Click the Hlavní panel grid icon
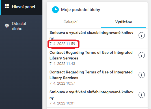151x109 pixels. [7, 6]
